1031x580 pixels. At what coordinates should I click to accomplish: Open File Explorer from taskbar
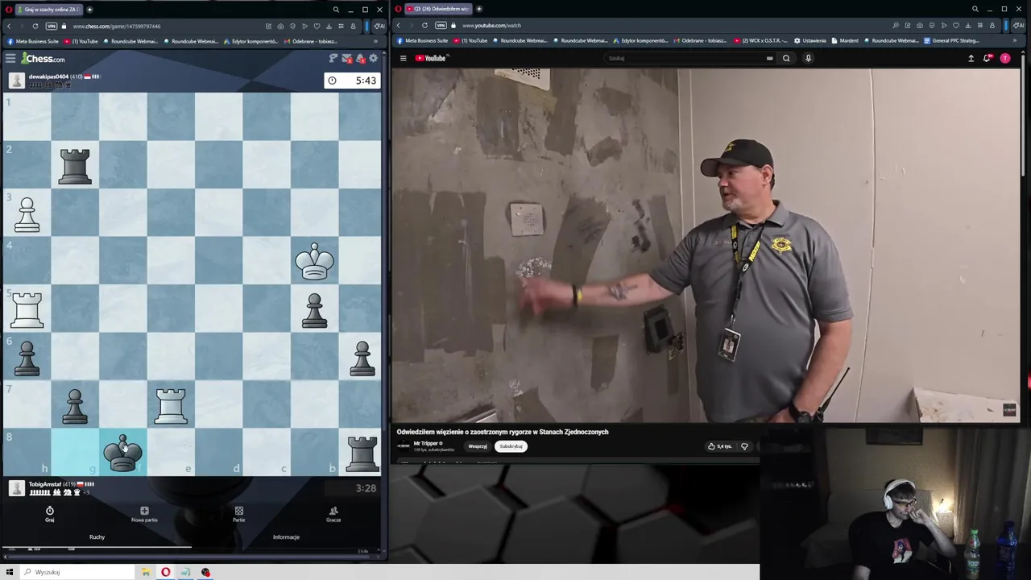pos(146,572)
